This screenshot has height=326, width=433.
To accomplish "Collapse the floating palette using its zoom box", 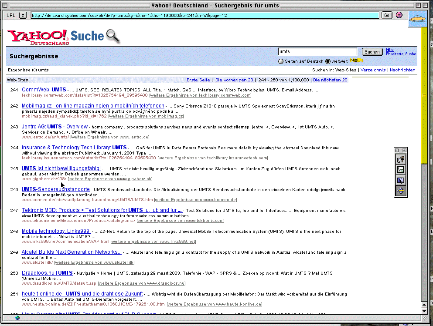I will pyautogui.click(x=404, y=150).
